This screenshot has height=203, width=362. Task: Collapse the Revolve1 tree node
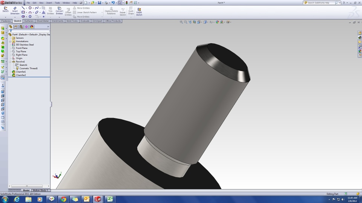click(10, 62)
